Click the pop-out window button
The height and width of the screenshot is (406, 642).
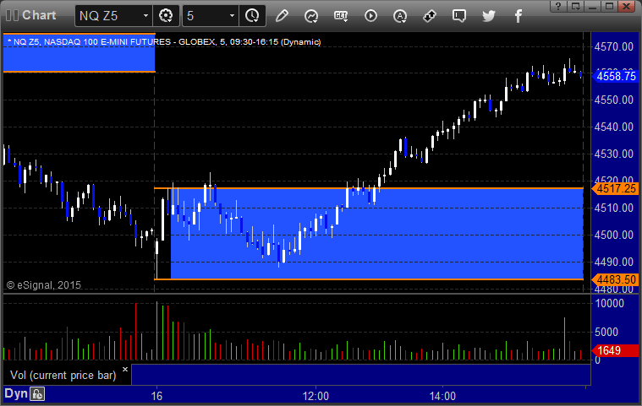tap(575, 6)
